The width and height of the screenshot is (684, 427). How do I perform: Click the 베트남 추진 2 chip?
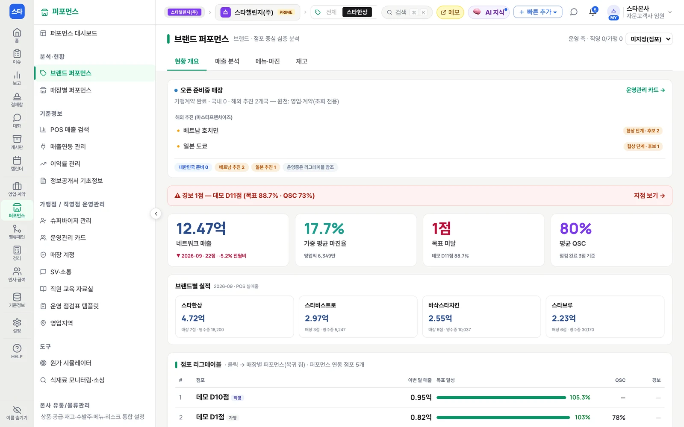[x=232, y=167]
